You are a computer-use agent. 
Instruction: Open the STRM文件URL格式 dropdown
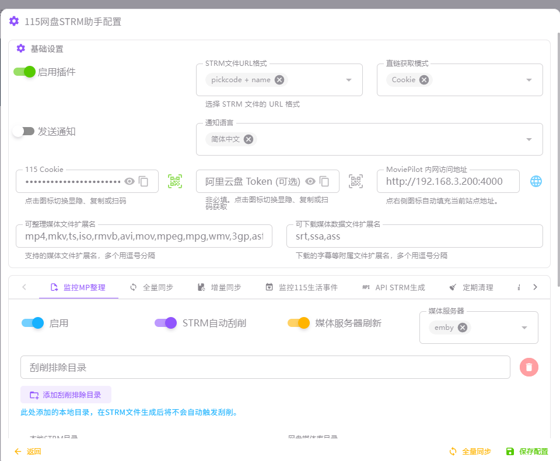click(349, 80)
